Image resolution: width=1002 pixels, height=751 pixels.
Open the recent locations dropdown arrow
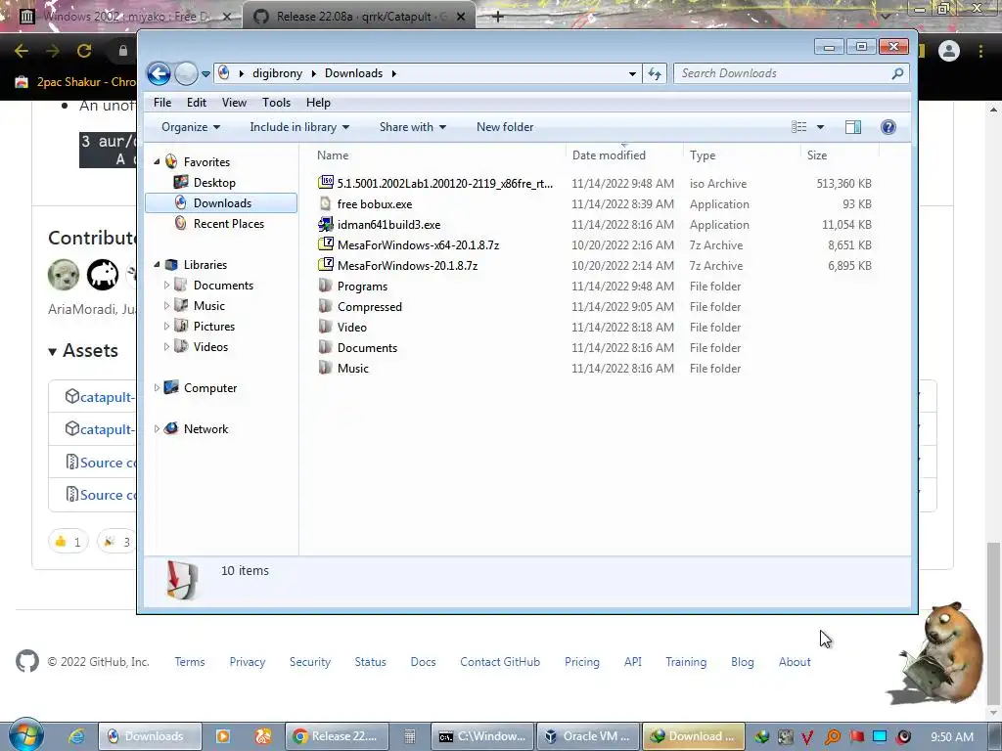(205, 74)
